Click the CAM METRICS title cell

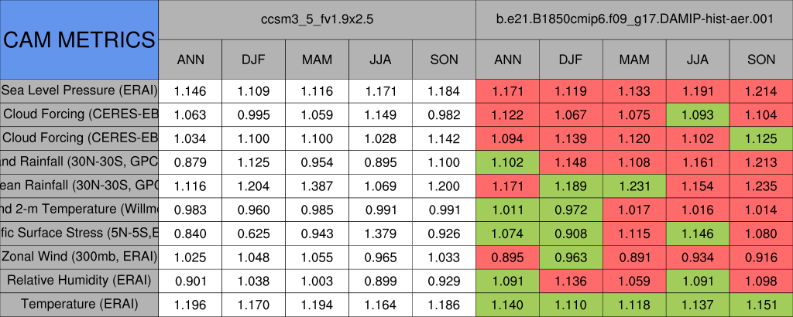(79, 39)
